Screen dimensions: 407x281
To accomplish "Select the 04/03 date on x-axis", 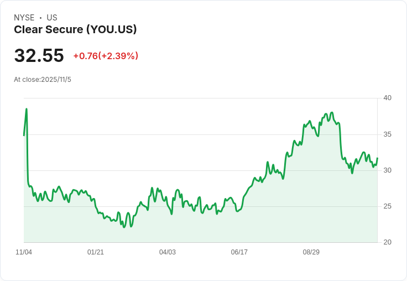I will tap(168, 252).
